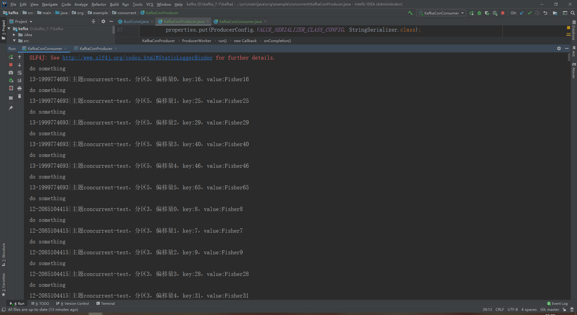The height and width of the screenshot is (315, 577).
Task: Close the KafkaConProducer.java editor tab
Action: pos(208,21)
